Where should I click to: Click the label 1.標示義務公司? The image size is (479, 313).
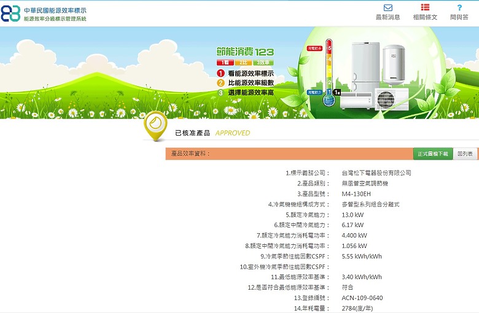click(308, 173)
